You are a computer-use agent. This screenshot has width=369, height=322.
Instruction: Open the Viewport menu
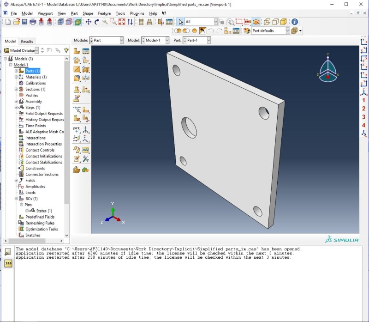[x=45, y=13]
